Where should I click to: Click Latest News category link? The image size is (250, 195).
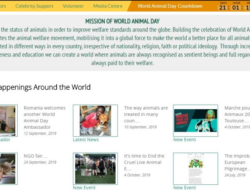pyautogui.click(x=86, y=140)
